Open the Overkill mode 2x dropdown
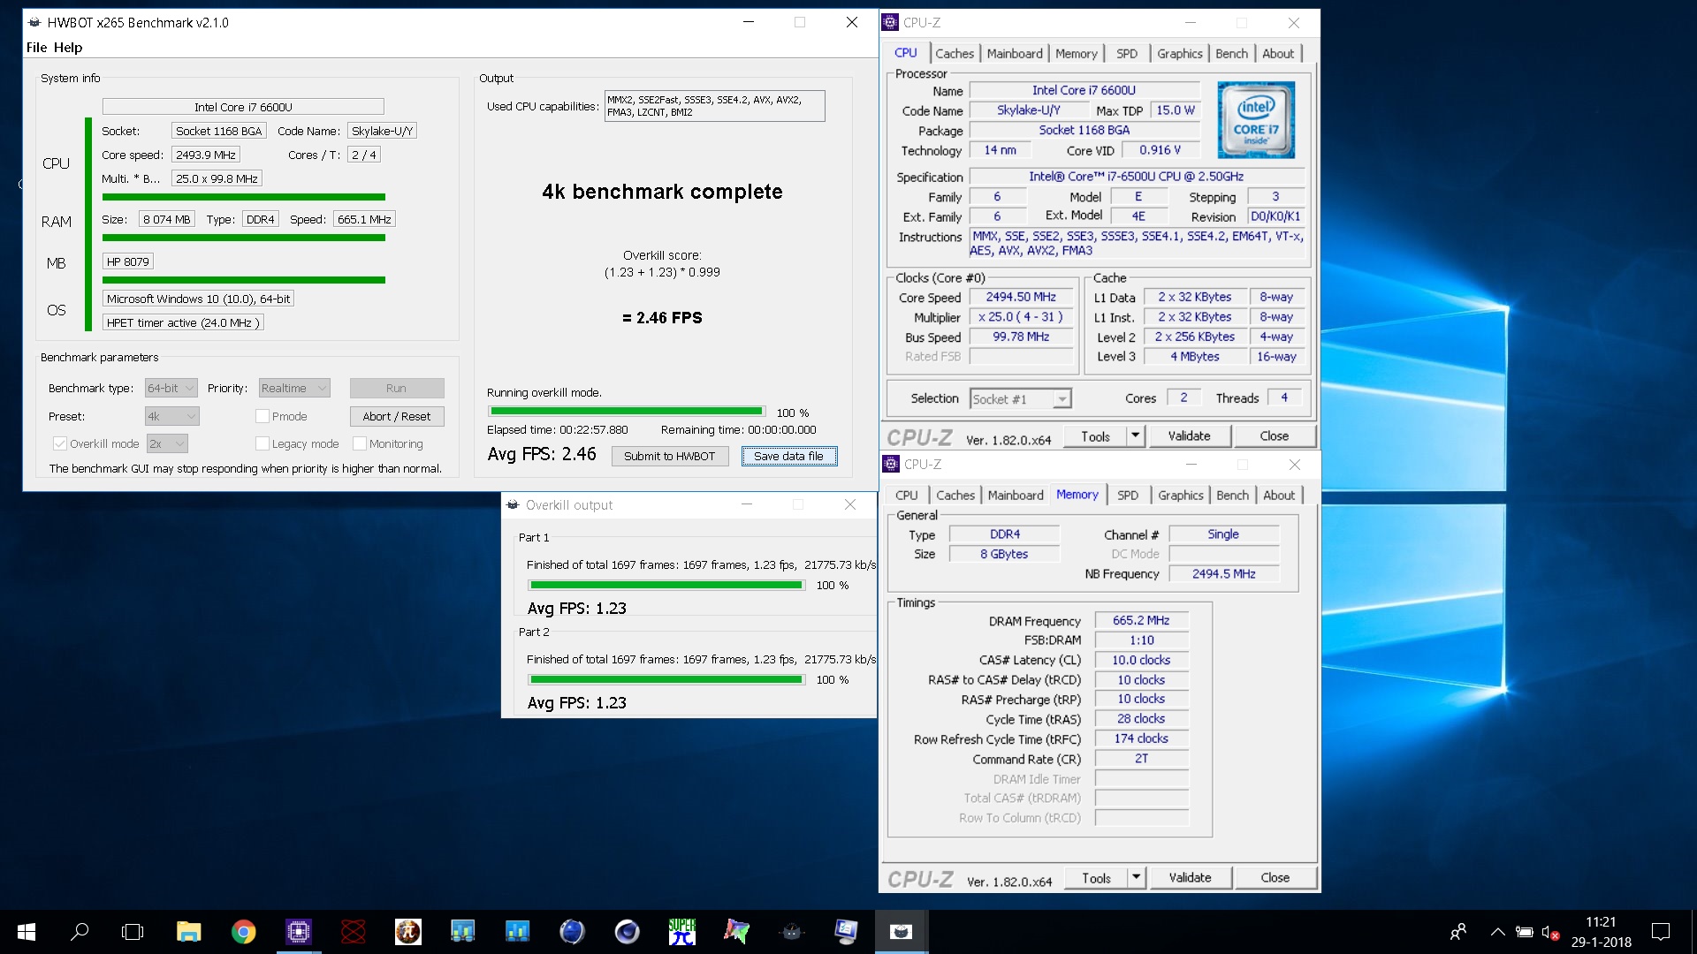The width and height of the screenshot is (1697, 954). (x=167, y=443)
